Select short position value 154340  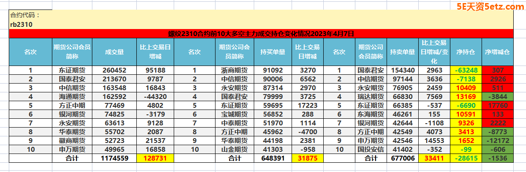pyautogui.click(x=402, y=70)
